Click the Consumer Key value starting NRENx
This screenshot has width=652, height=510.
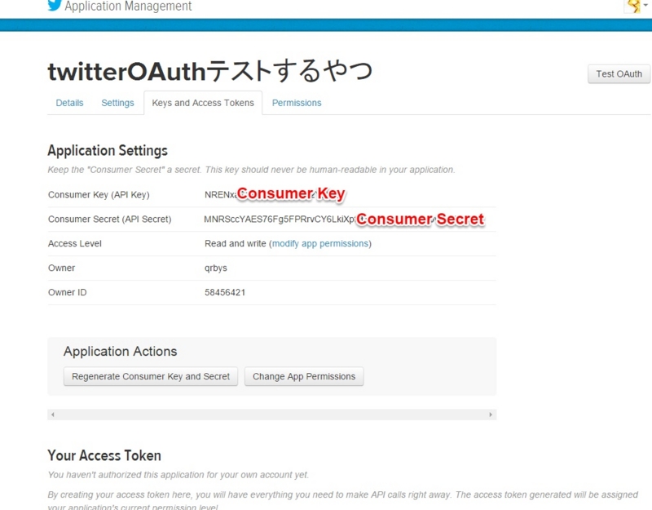pyautogui.click(x=221, y=195)
